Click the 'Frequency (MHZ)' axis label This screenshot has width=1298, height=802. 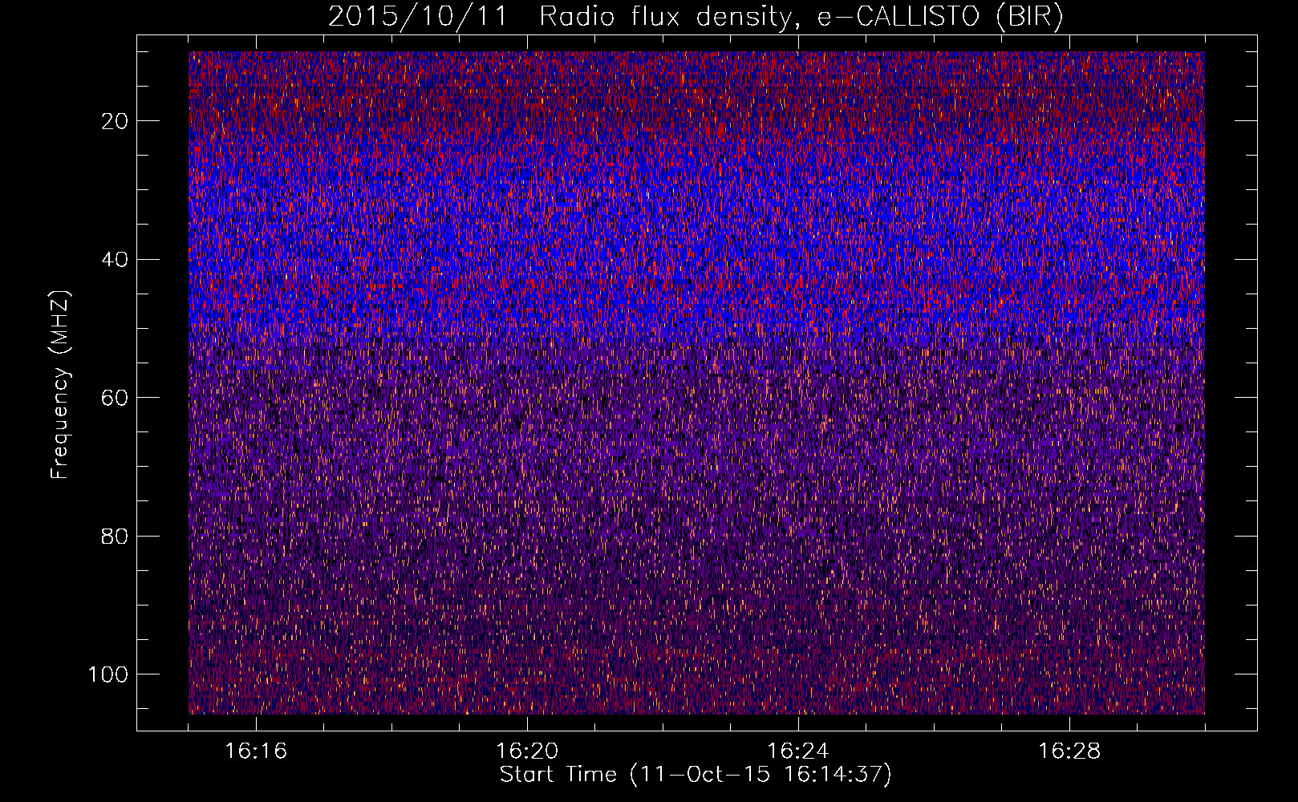(x=60, y=384)
